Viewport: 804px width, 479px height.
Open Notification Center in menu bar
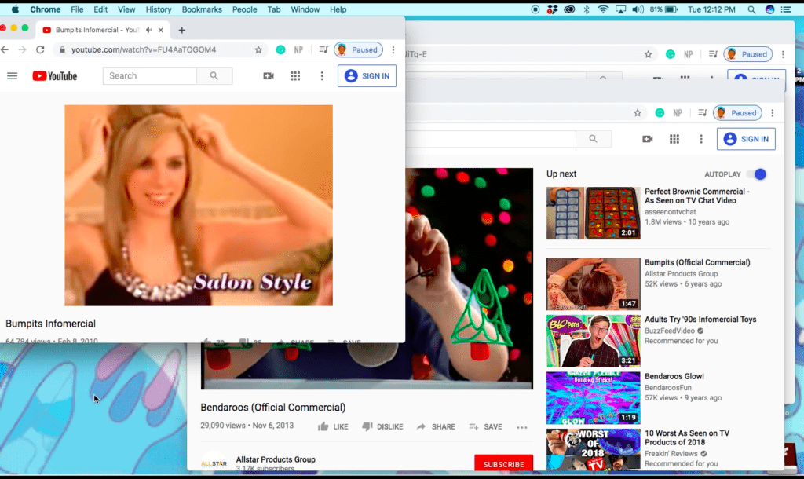click(x=786, y=9)
